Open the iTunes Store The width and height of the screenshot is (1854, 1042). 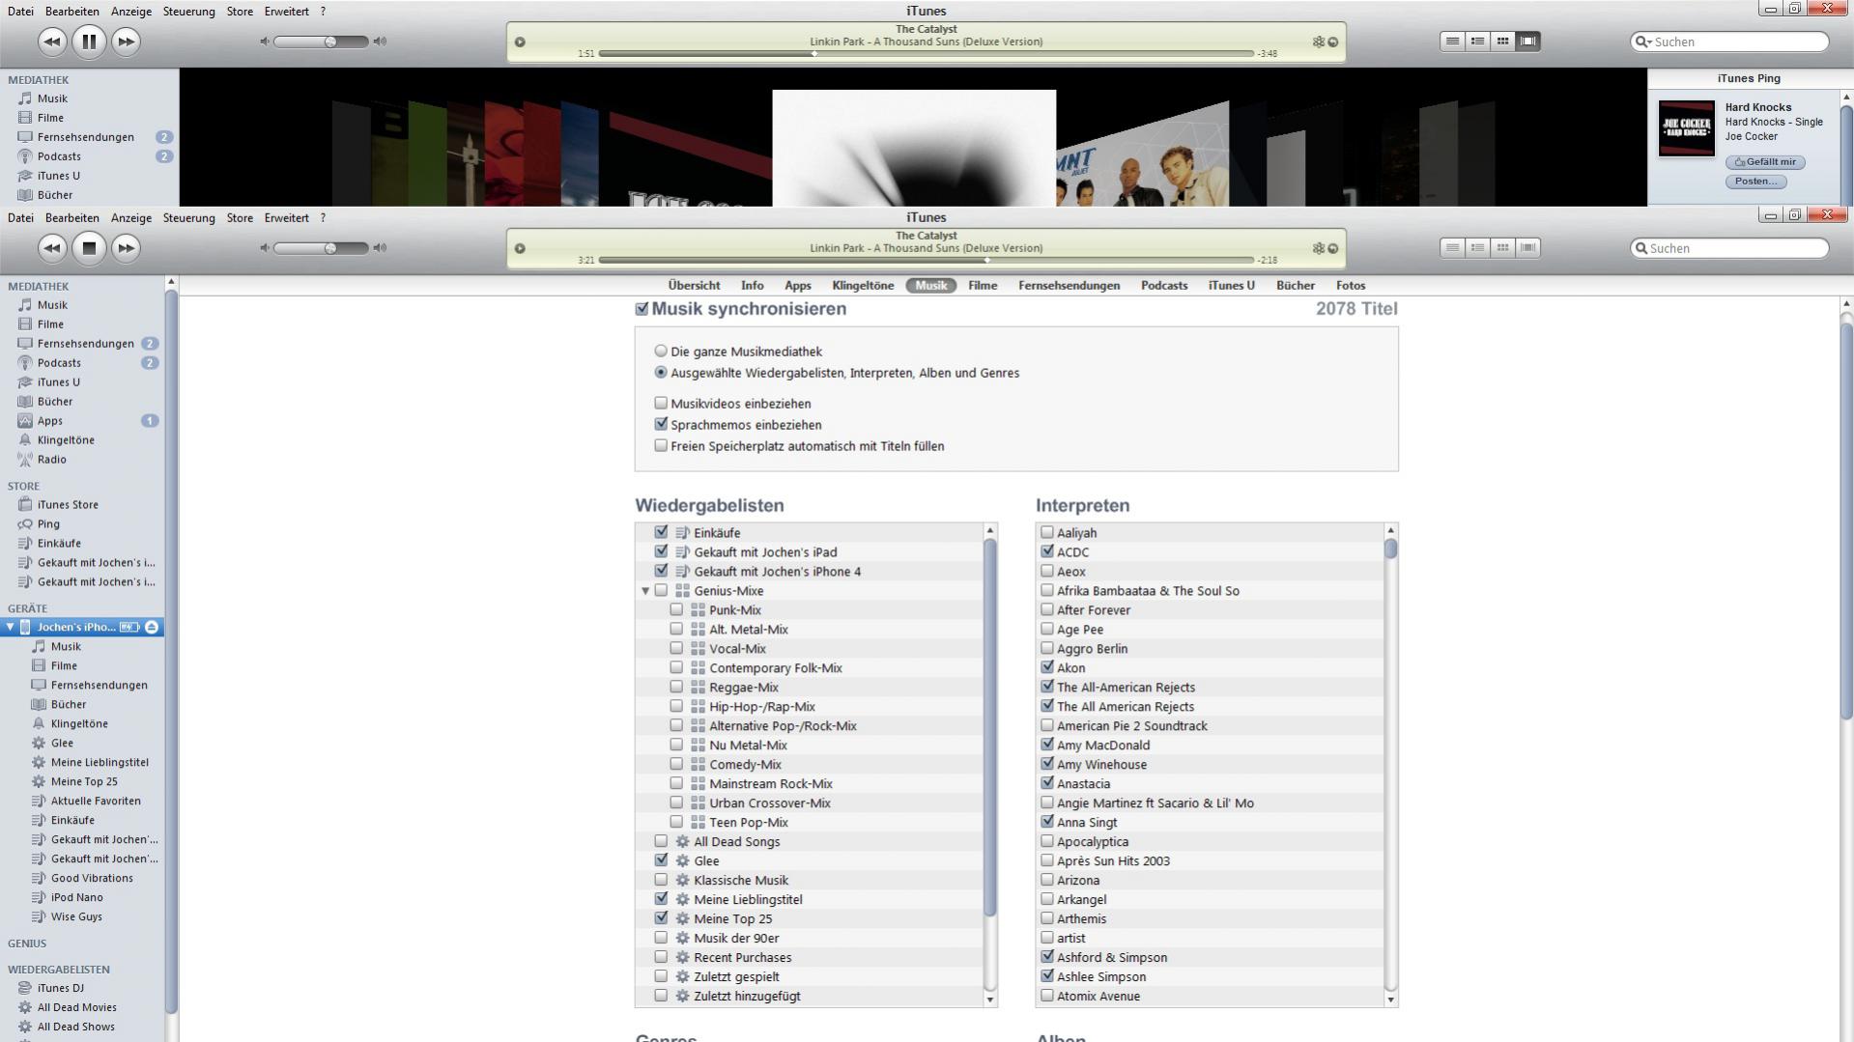[68, 505]
